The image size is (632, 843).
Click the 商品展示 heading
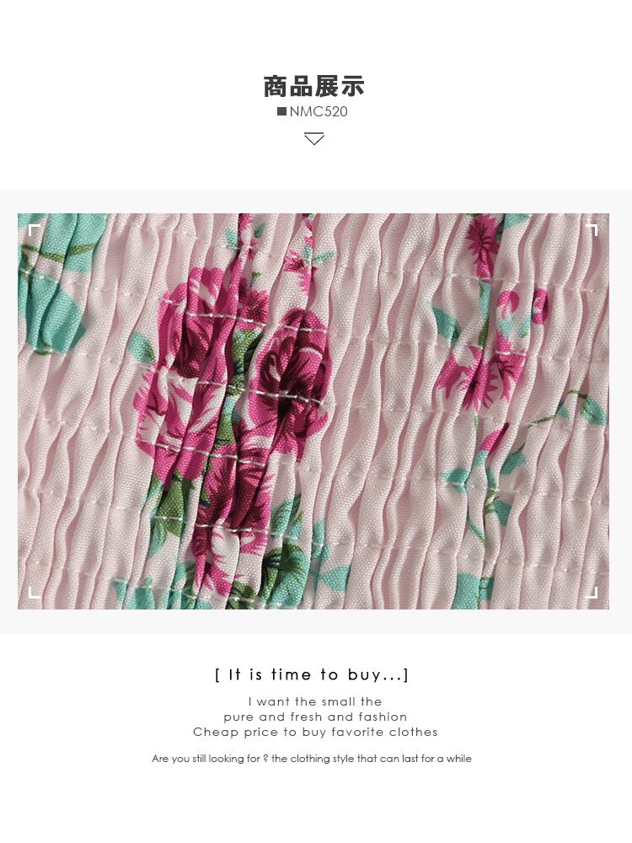314,86
